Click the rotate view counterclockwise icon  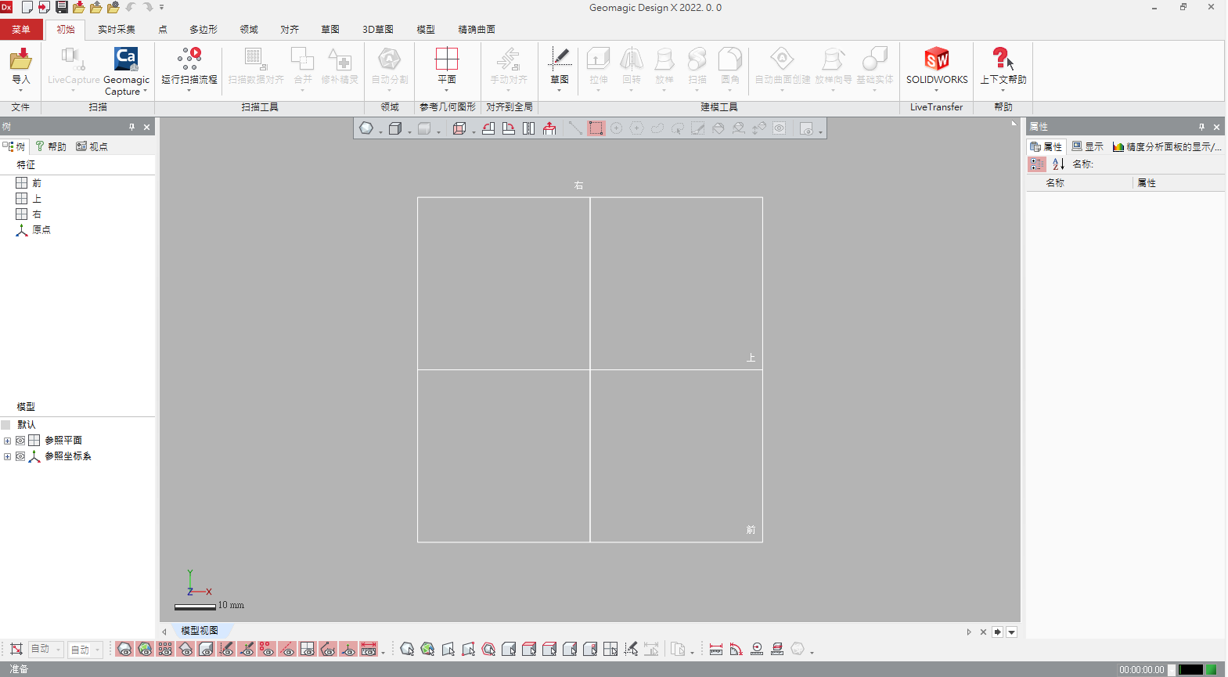click(x=488, y=128)
